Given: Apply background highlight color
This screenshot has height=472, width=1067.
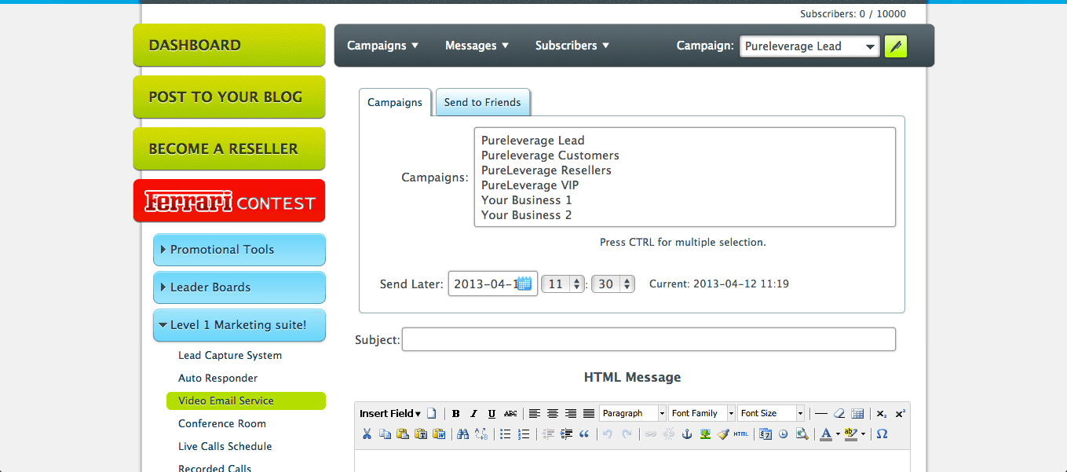Looking at the screenshot, I should point(851,434).
